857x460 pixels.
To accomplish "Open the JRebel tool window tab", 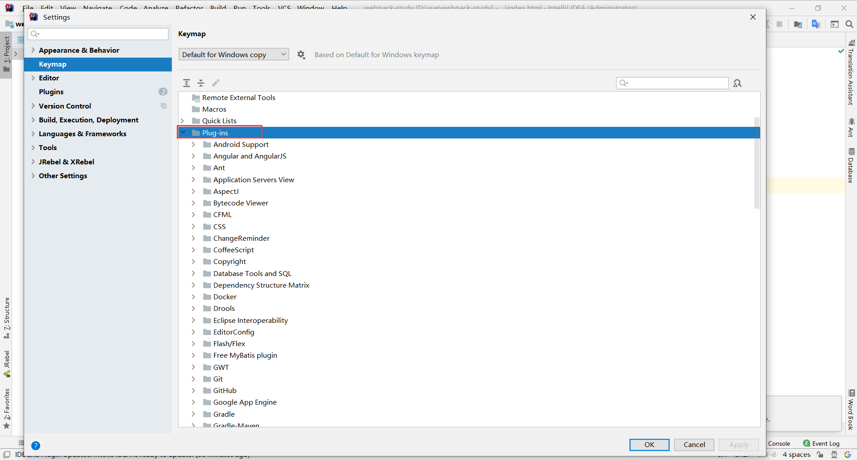I will coord(7,364).
